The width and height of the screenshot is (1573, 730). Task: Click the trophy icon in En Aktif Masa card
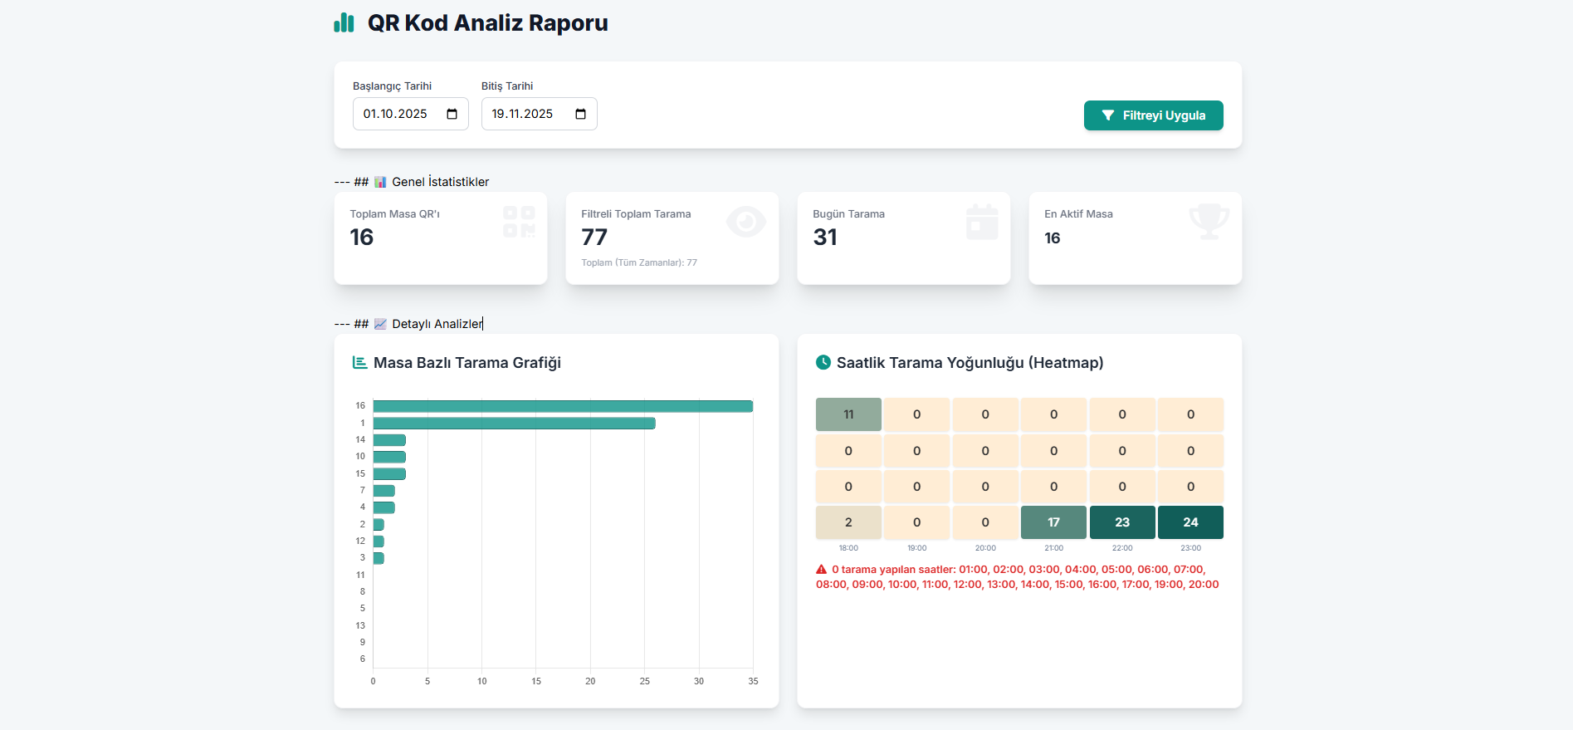tap(1209, 221)
